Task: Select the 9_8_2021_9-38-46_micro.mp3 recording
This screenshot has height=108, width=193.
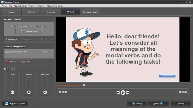Action: 29,52
